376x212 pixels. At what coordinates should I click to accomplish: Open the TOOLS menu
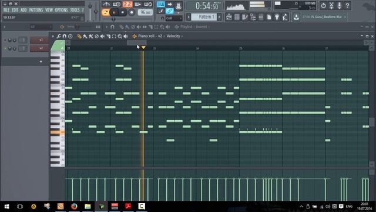[x=75, y=10]
